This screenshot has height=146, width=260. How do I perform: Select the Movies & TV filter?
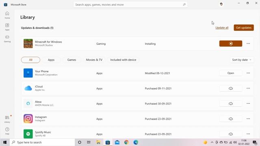(x=94, y=60)
